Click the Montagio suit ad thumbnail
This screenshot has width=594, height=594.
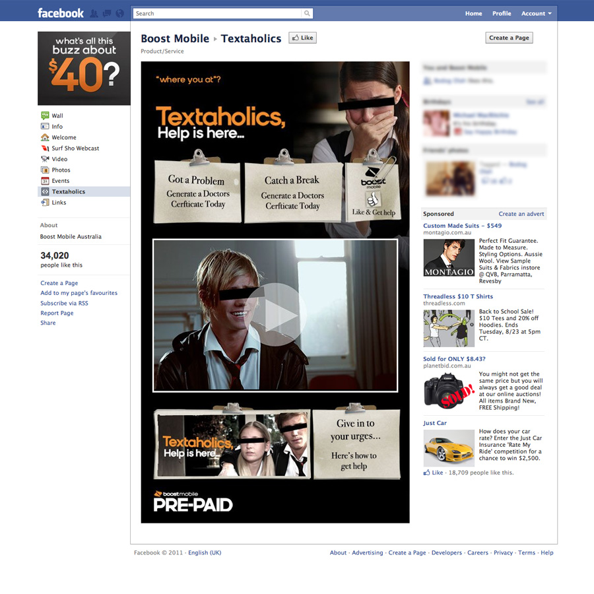pyautogui.click(x=449, y=257)
